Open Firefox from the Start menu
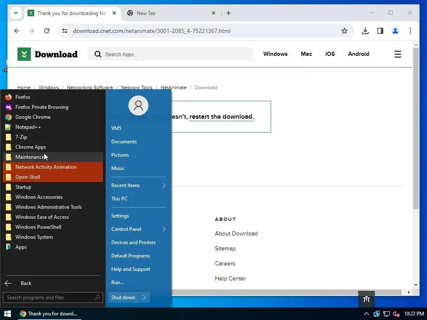Image resolution: width=427 pixels, height=320 pixels. tap(53, 97)
